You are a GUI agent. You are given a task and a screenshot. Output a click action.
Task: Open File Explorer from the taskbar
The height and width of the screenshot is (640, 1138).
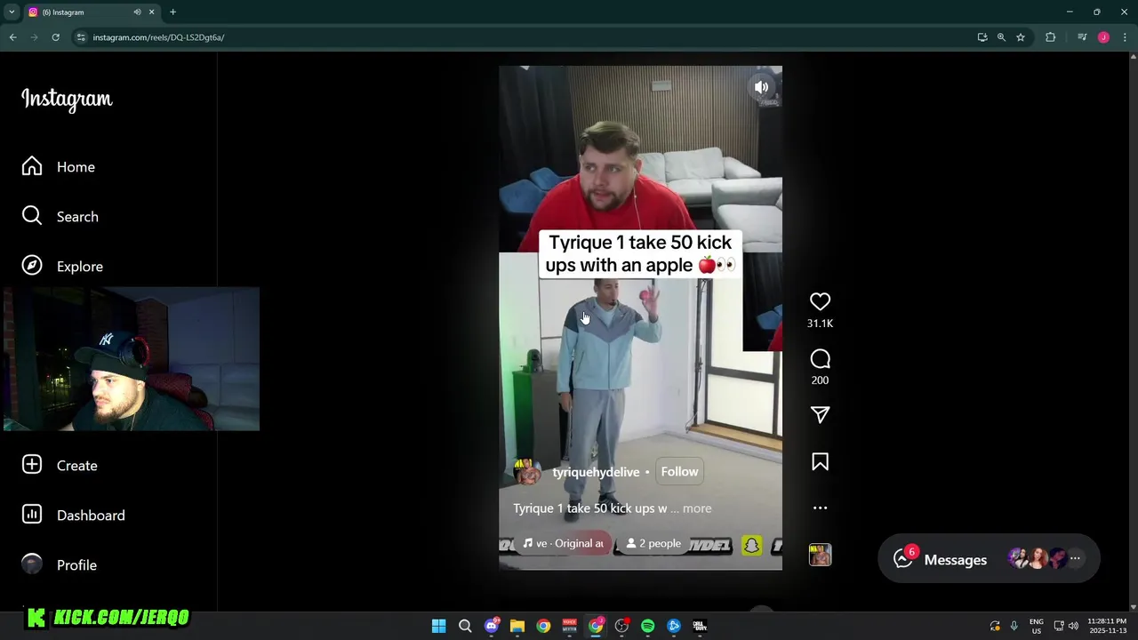[x=517, y=626]
